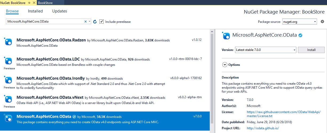
Task: Click version v1.0.12 text
Action: point(197,40)
